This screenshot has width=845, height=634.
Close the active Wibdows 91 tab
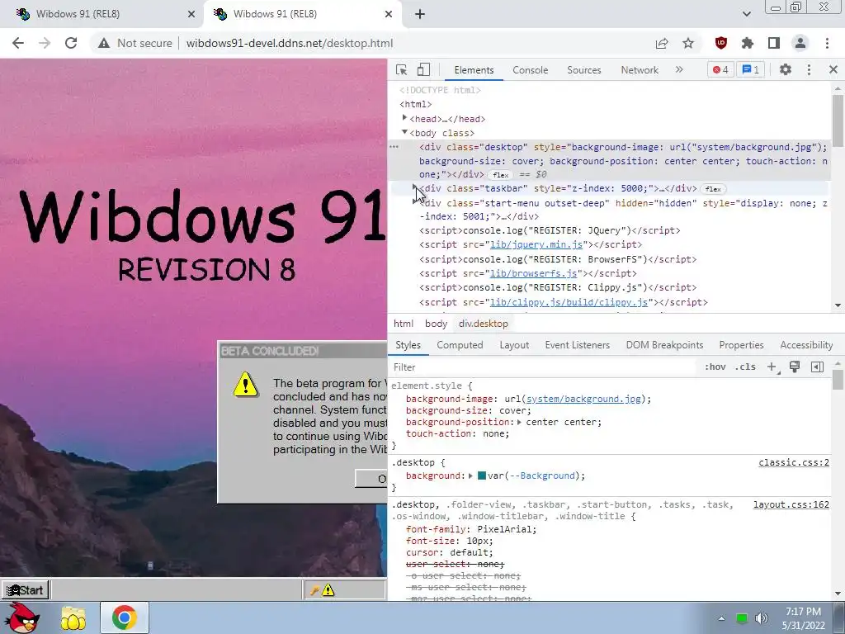point(389,14)
